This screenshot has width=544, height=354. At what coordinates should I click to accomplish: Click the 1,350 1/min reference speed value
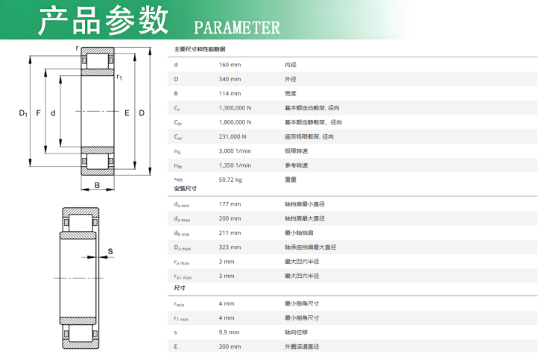(235, 165)
